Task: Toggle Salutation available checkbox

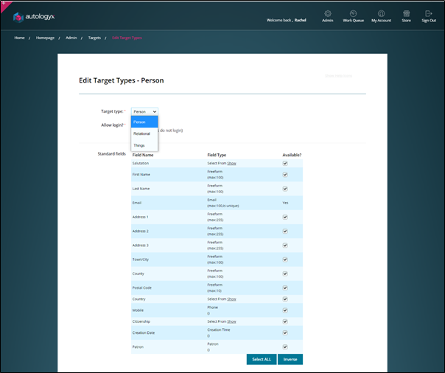Action: [285, 163]
